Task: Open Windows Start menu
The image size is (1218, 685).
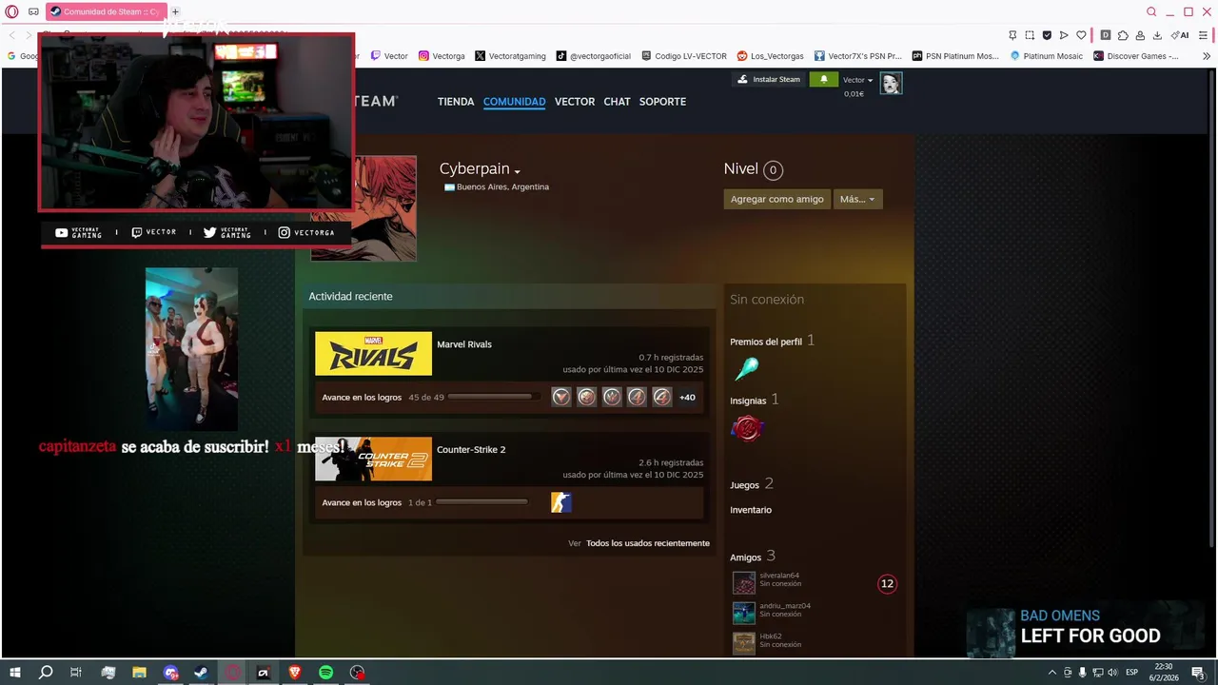Action: (x=15, y=673)
